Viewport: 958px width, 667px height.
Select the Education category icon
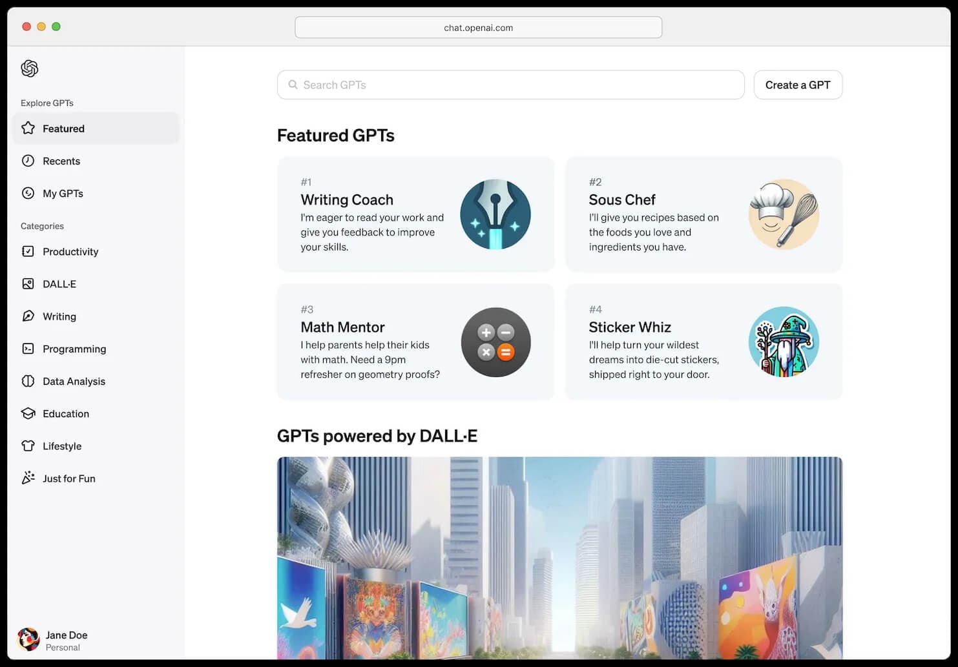(28, 413)
